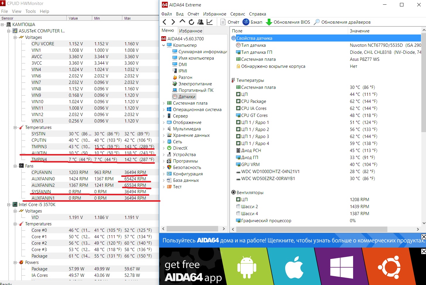Screen dimensions: 426x285
Task: Click the Значение column header
Action: (384, 31)
